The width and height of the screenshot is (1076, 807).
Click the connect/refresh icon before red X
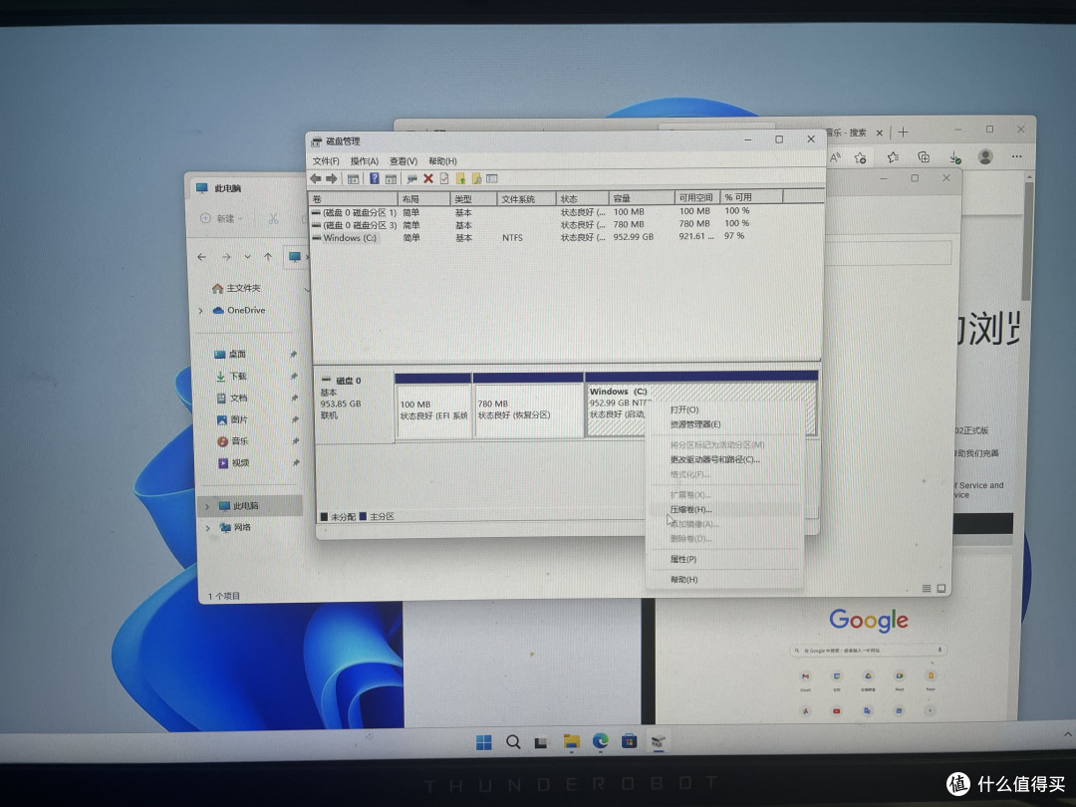pyautogui.click(x=411, y=178)
